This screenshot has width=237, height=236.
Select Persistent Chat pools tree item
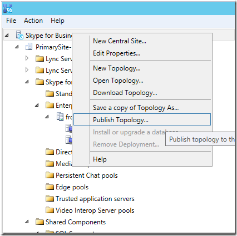87,175
